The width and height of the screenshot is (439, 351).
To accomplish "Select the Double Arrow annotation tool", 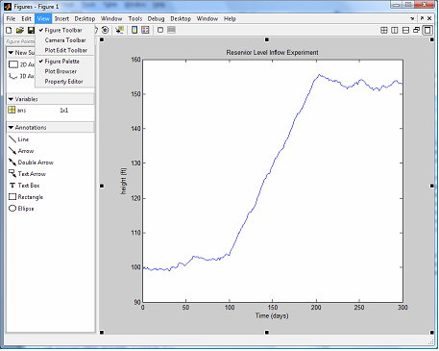I will (31, 163).
